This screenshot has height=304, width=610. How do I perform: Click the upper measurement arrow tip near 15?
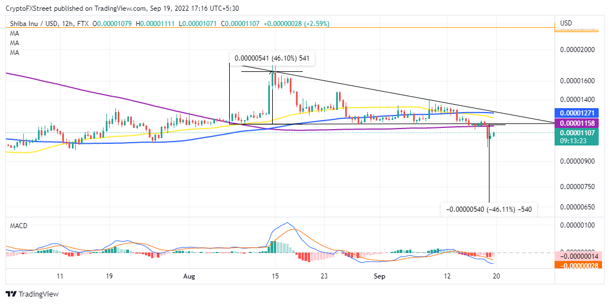pyautogui.click(x=272, y=72)
